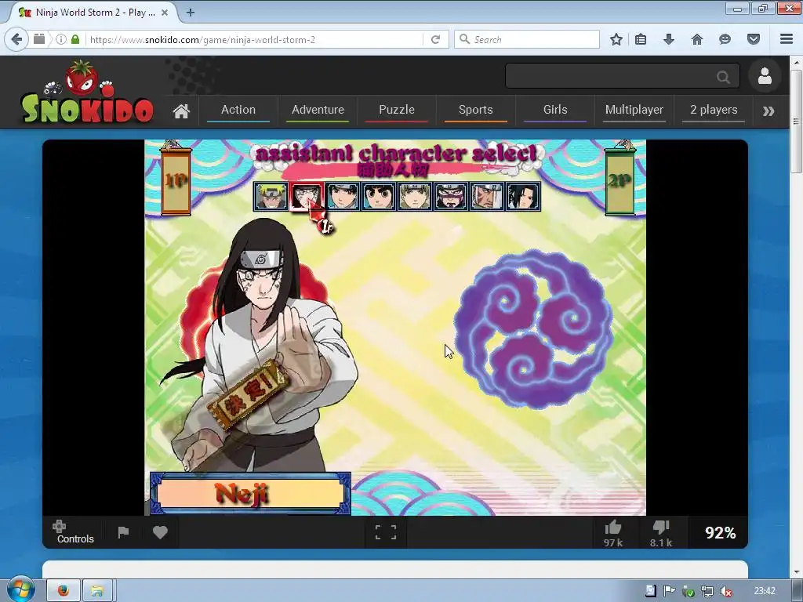This screenshot has width=803, height=602.
Task: Click the address bar URL field
Action: (x=253, y=39)
